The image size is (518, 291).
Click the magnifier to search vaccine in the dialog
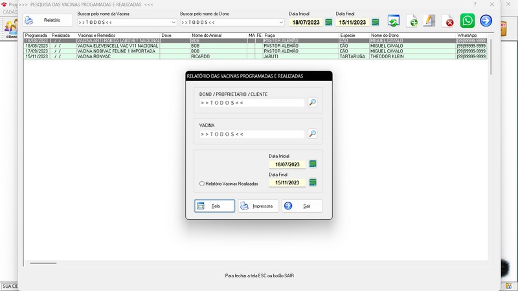[x=313, y=134]
